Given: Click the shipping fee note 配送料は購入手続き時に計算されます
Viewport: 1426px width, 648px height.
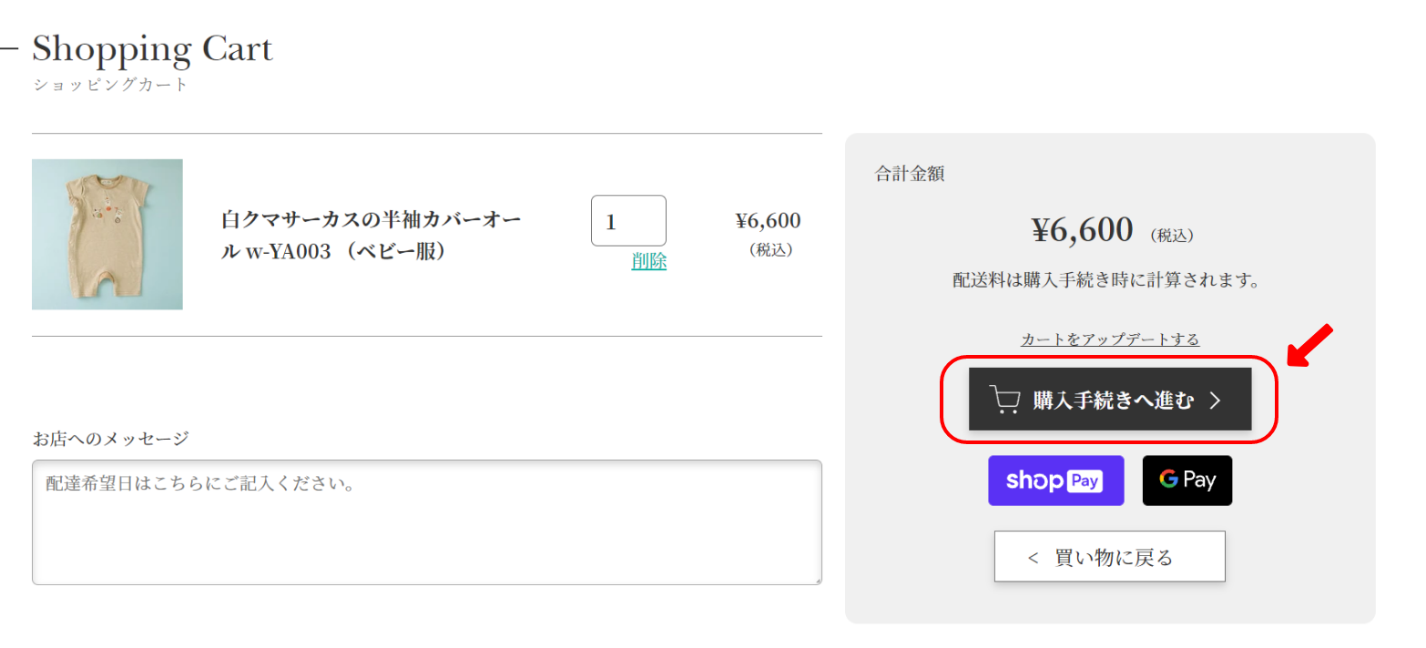Looking at the screenshot, I should pyautogui.click(x=1106, y=280).
